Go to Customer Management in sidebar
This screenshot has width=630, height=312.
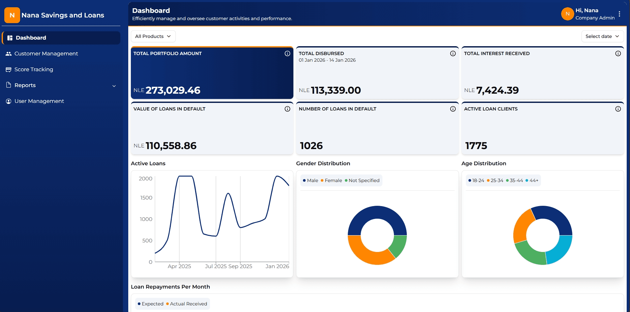coord(46,53)
